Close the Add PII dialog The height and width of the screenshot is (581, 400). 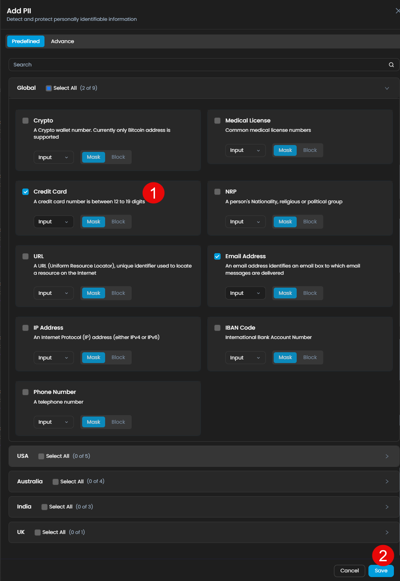[397, 11]
